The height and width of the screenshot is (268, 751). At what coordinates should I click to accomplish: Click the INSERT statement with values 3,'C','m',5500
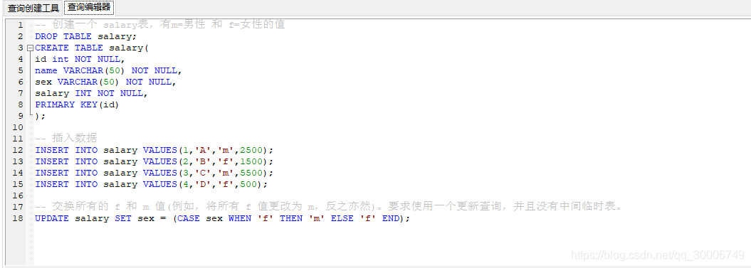(x=154, y=173)
